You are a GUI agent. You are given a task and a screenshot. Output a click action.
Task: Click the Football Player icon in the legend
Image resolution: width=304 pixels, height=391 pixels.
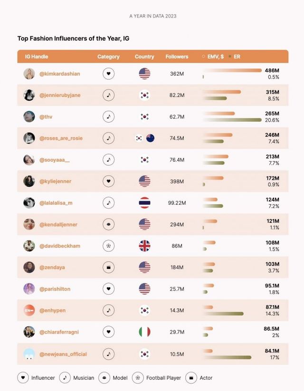point(138,378)
